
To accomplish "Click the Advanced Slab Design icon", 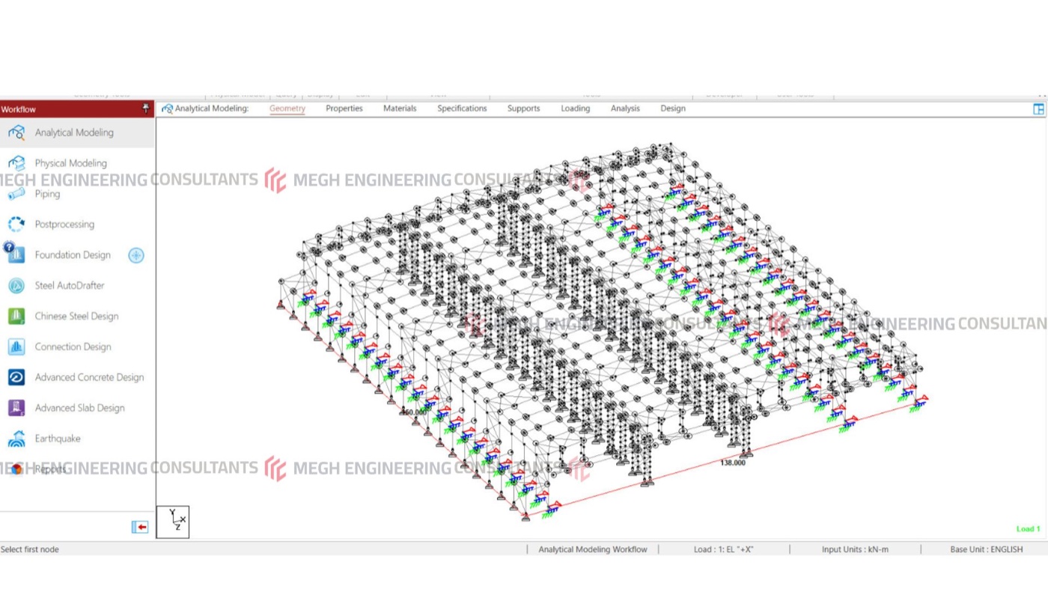I will 16,409.
